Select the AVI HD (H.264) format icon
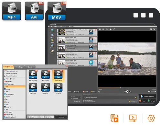This screenshot has height=127, width=160. click(33, 75)
